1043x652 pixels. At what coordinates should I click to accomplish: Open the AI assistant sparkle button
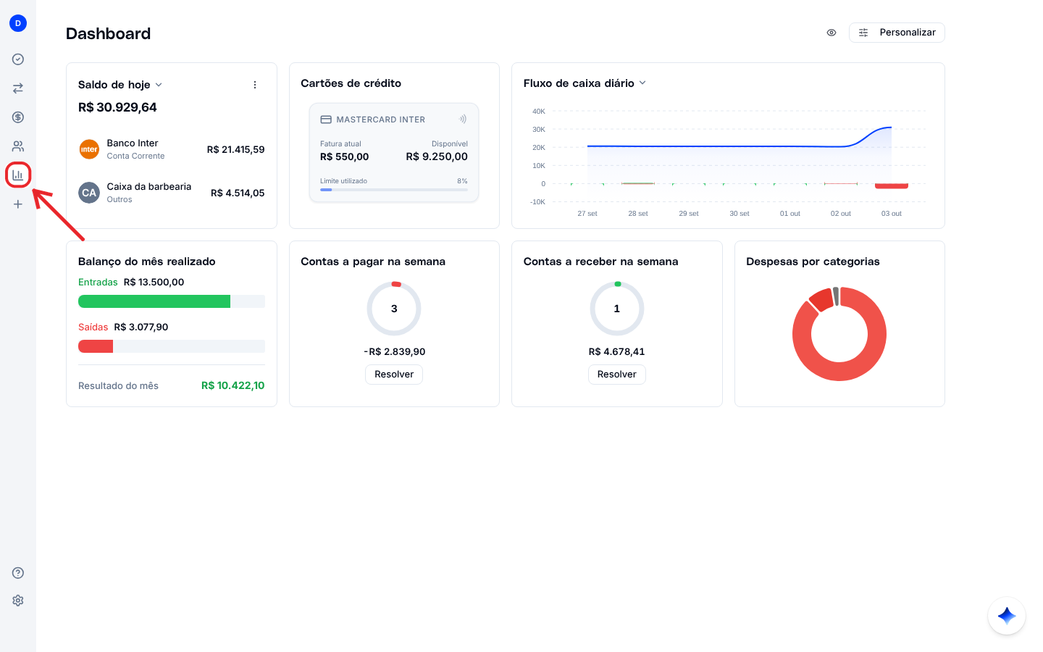click(x=1007, y=616)
